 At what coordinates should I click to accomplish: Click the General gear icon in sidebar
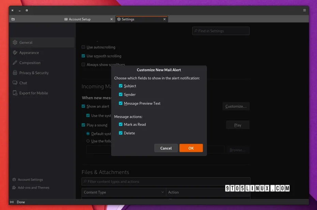click(15, 43)
